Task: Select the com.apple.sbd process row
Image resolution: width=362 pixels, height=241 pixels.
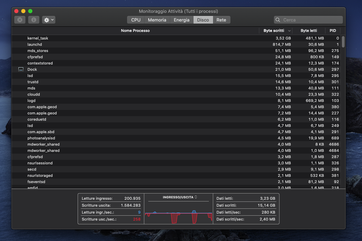Action: (x=176, y=132)
